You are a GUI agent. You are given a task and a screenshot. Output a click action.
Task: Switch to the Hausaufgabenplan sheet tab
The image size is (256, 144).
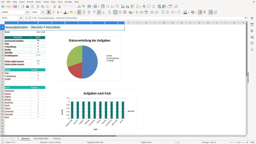pyautogui.click(x=41, y=138)
